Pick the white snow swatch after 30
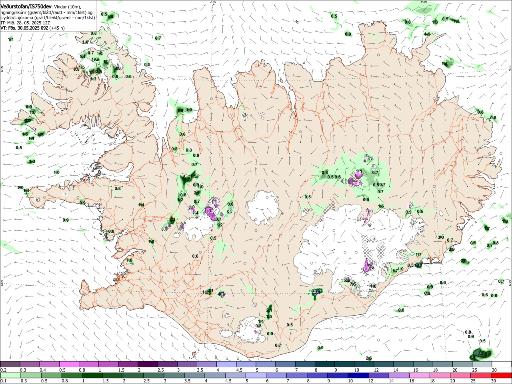Screen dimensions: 512x384 pyautogui.click(x=502, y=364)
